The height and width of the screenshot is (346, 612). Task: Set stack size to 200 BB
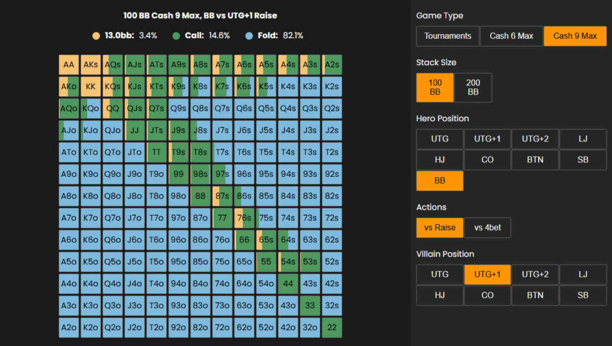tap(473, 87)
